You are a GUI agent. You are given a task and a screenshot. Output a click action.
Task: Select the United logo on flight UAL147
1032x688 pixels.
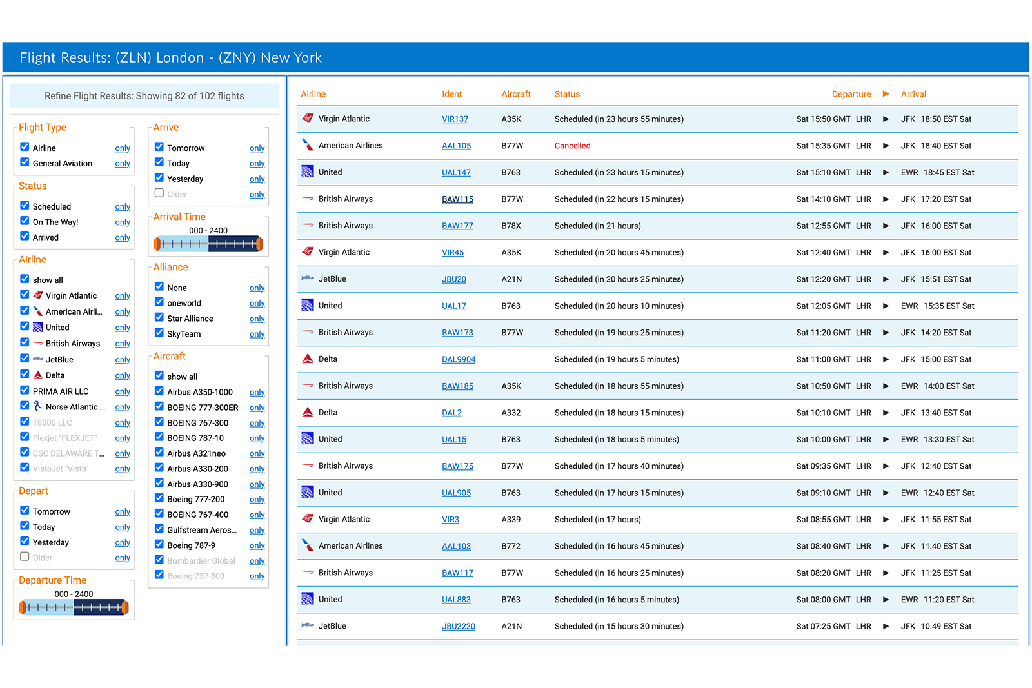308,172
